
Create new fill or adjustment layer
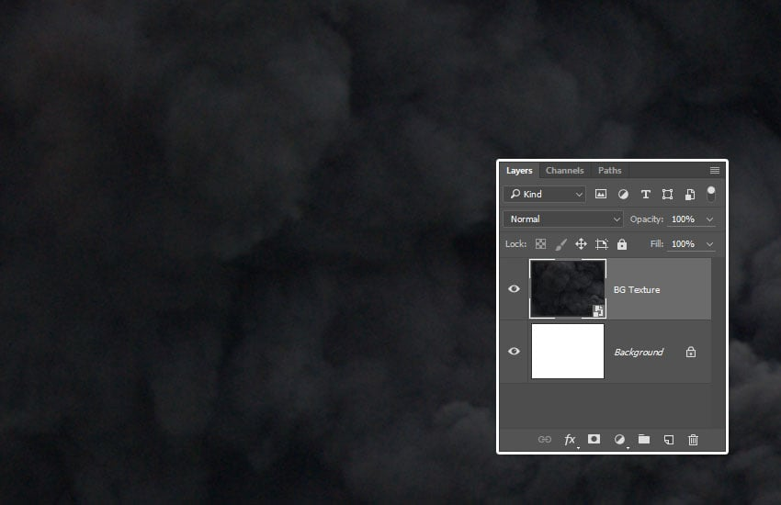point(619,440)
